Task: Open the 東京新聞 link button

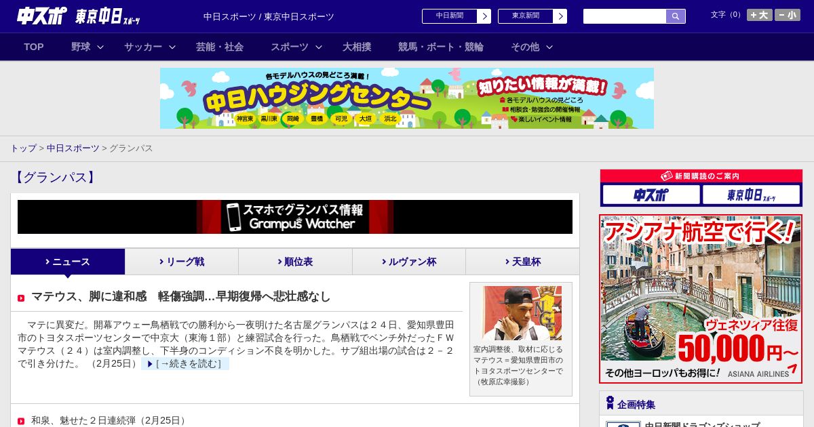Action: point(526,16)
